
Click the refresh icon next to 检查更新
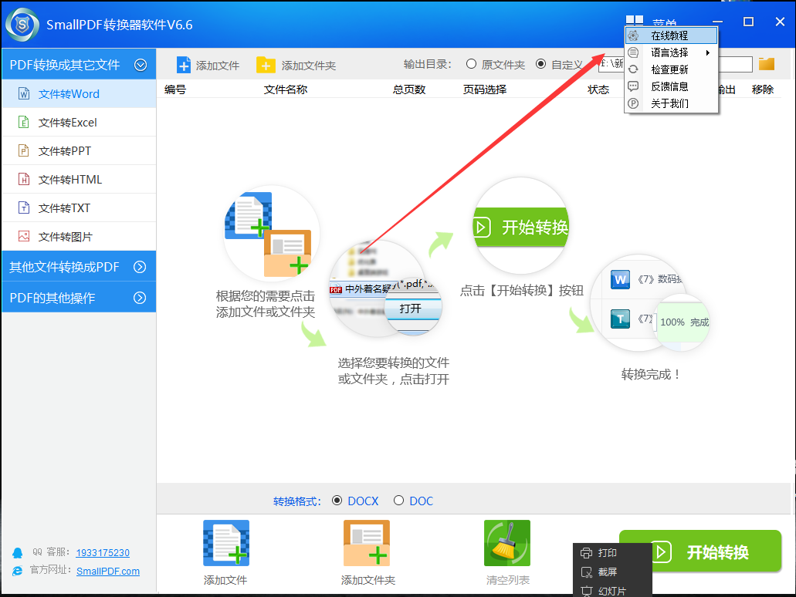[633, 69]
